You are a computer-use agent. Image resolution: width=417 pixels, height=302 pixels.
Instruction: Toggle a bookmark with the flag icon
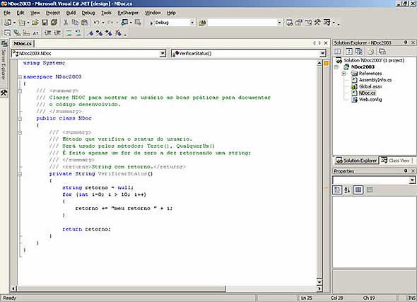tap(90, 33)
